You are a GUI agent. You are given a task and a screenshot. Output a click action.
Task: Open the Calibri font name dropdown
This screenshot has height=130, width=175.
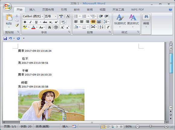pos(43,16)
